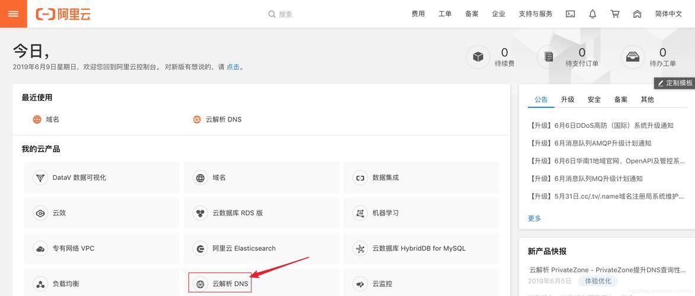Open the 简体中文 language selector
Viewport: 695px width, 296px height.
click(x=668, y=14)
